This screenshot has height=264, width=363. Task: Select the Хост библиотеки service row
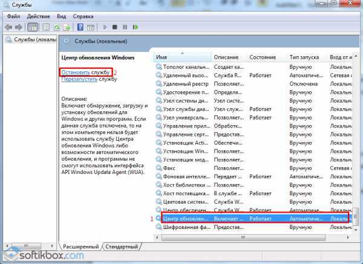[x=254, y=185]
